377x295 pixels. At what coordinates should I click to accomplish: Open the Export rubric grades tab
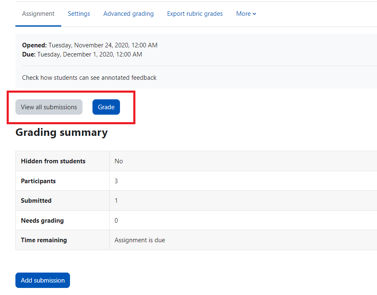click(x=195, y=13)
